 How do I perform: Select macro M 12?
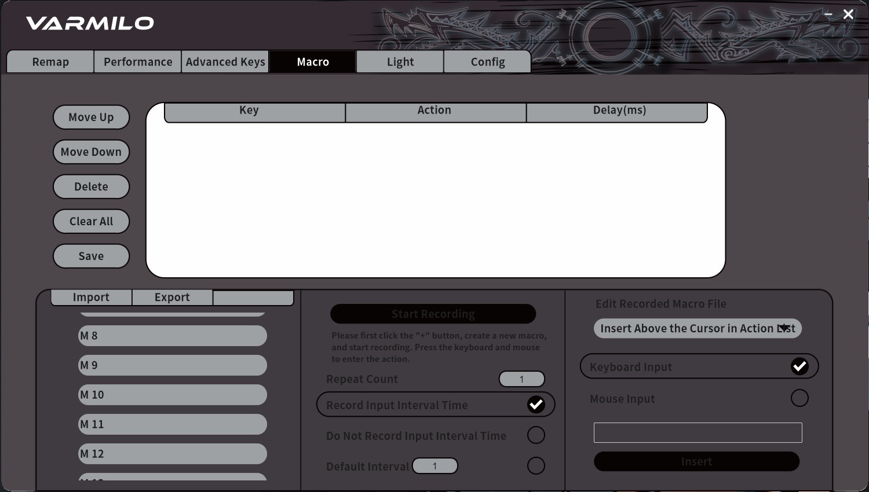coord(173,454)
